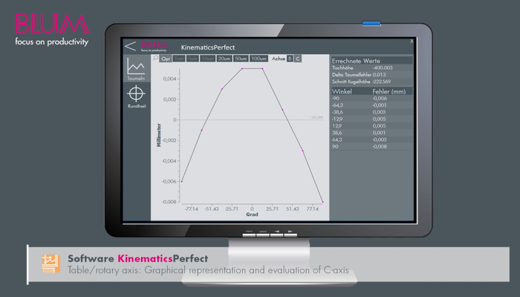Select the table row with Winkel -38,6
The height and width of the screenshot is (297, 520).
pos(371,112)
